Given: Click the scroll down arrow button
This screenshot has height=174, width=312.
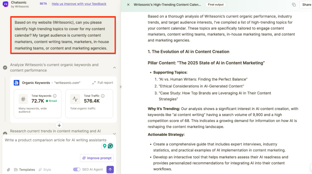Looking at the screenshot, I should (59, 125).
